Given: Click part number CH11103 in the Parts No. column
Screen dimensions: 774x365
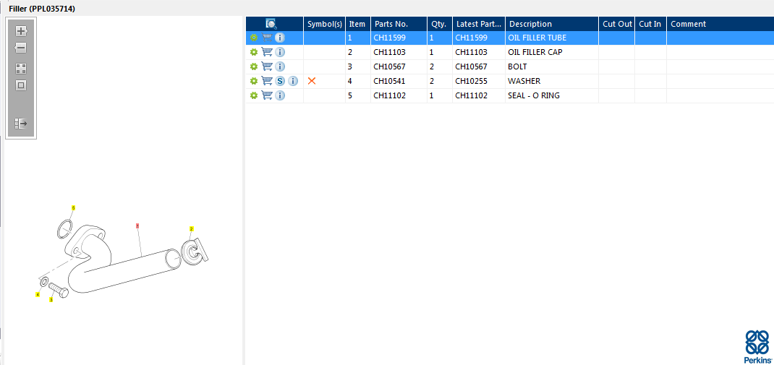Looking at the screenshot, I should pyautogui.click(x=389, y=52).
